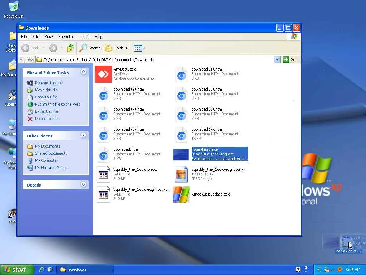This screenshot has width=366, height=275.
Task: Click Publish this file to the Web
Action: pyautogui.click(x=58, y=104)
